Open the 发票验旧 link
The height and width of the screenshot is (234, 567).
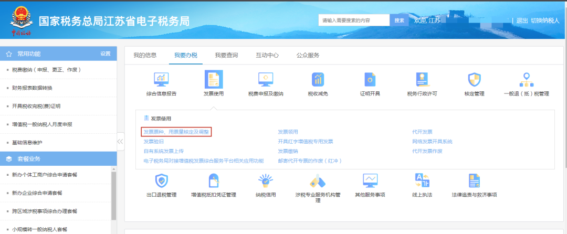point(153,142)
